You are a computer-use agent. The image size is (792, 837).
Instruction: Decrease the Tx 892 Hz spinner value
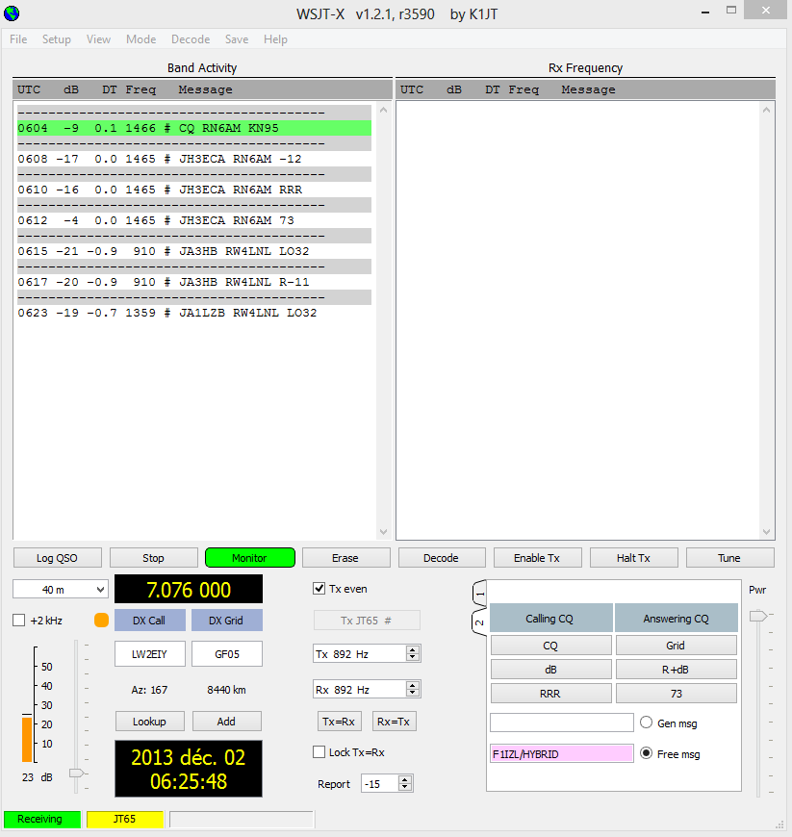(x=412, y=658)
